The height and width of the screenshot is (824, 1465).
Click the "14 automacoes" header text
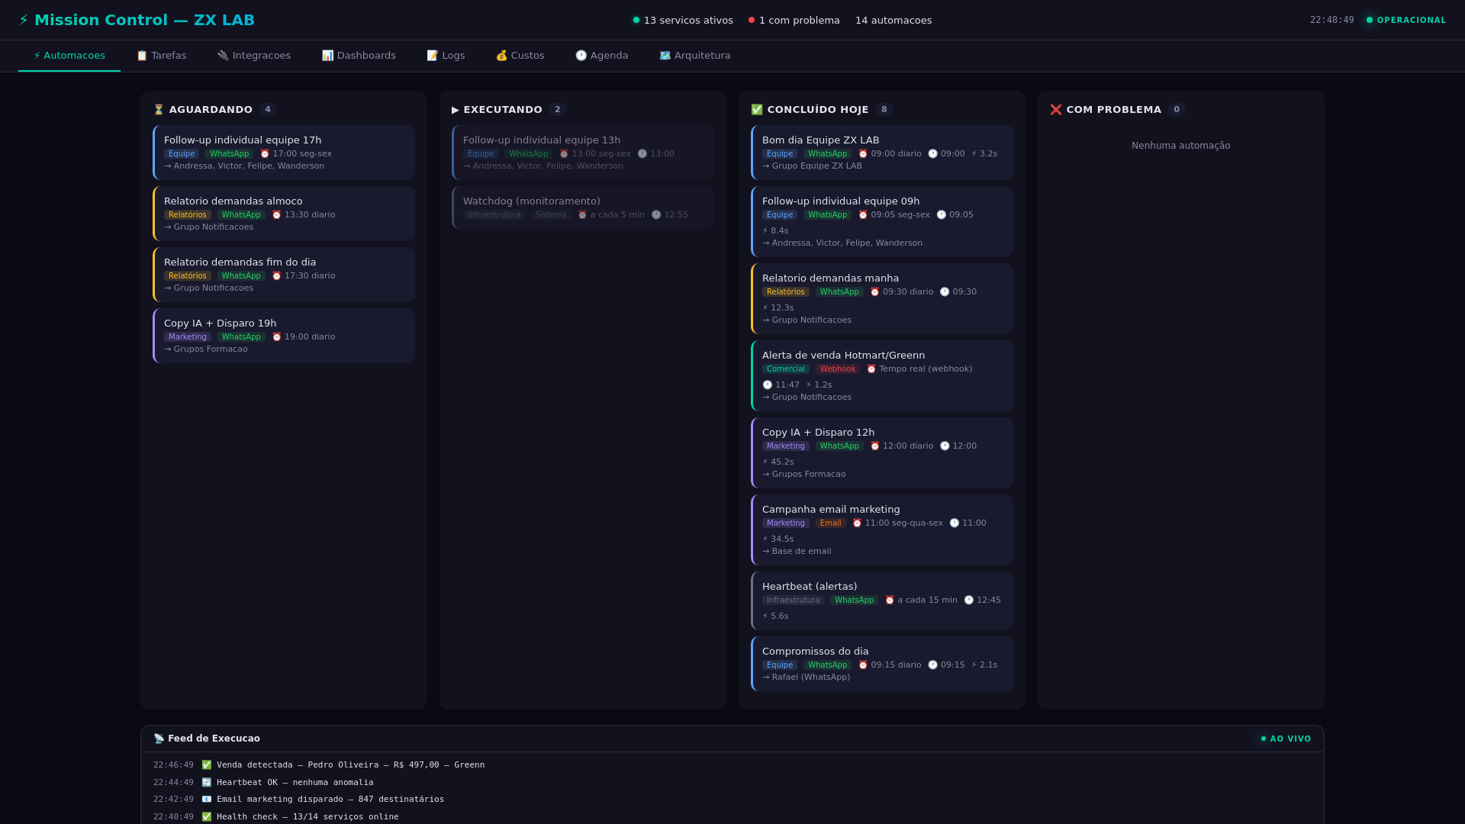coord(893,21)
